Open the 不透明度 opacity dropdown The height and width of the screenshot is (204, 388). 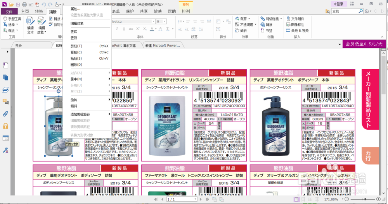[255, 25]
